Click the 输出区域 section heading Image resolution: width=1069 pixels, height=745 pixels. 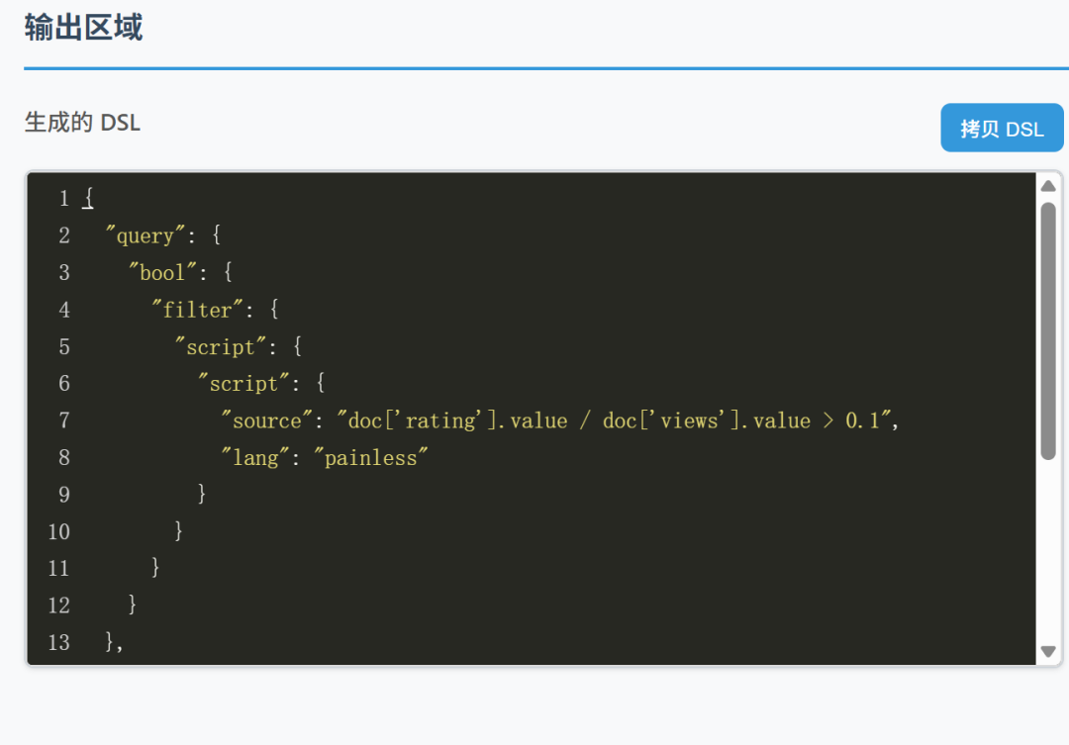(83, 27)
